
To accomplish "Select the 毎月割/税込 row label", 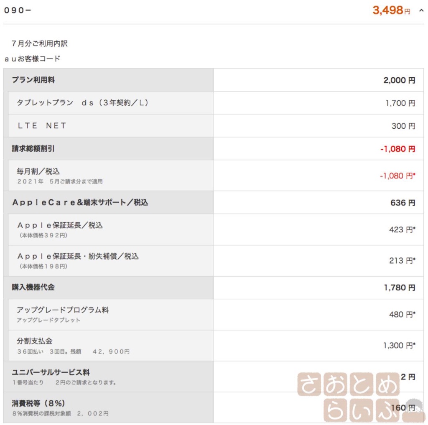I will tap(38, 171).
